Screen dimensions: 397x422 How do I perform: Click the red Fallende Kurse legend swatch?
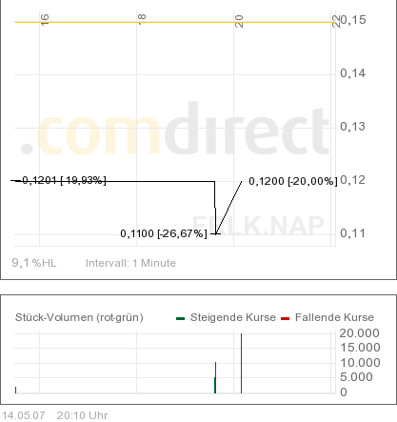(x=286, y=318)
